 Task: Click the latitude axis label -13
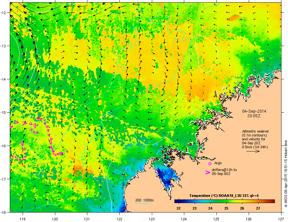pos(4,46)
